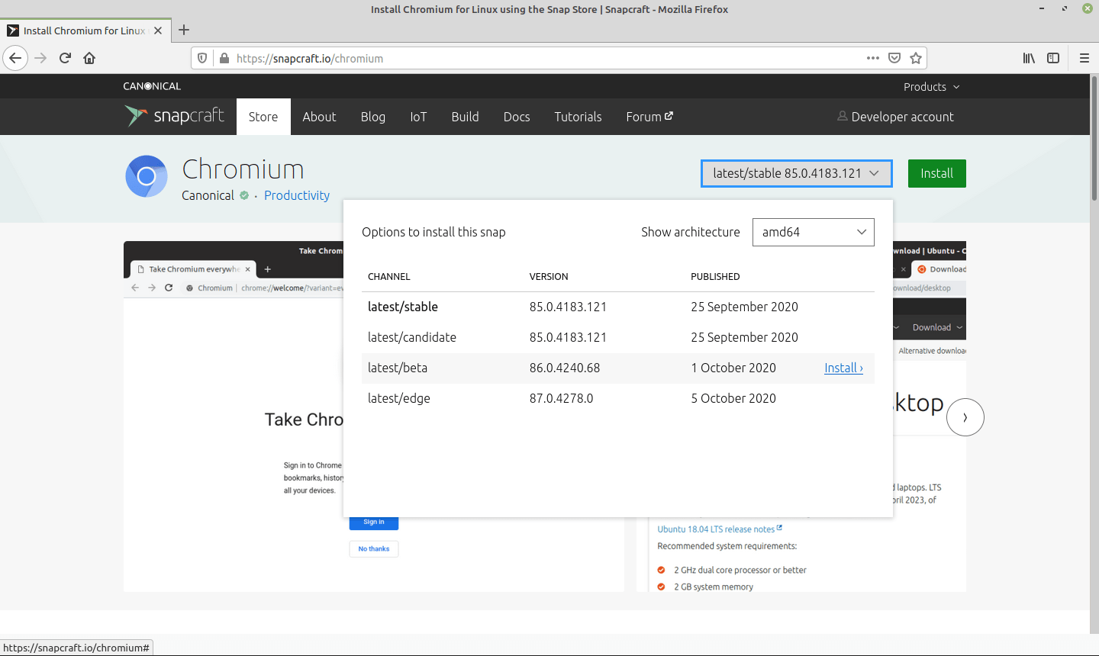Image resolution: width=1099 pixels, height=656 pixels.
Task: Click the padlock site security icon
Action: coord(224,58)
